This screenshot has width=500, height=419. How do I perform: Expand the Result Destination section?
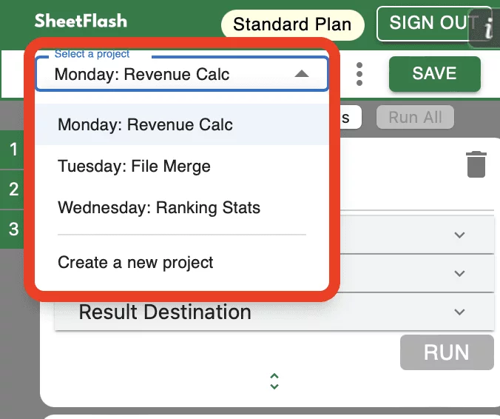(459, 312)
